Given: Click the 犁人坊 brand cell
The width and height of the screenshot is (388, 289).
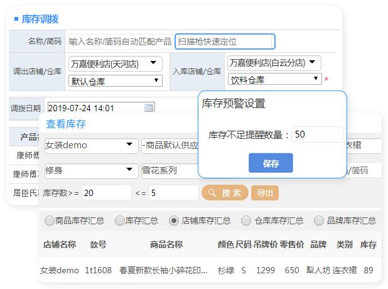Looking at the screenshot, I should coord(318,270).
